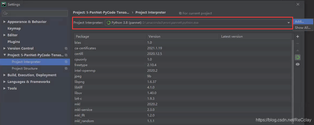
Task: Click the settings search input field
Action: coord(35,13)
